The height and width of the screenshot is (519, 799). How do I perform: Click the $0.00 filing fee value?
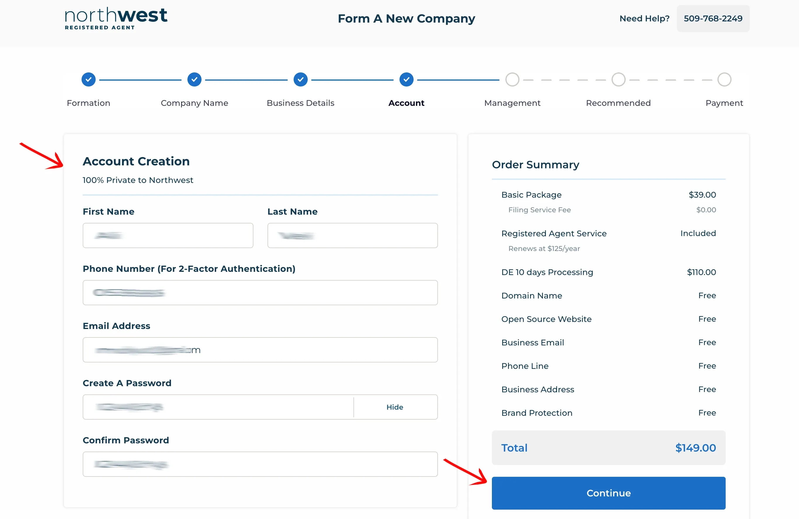pos(706,210)
